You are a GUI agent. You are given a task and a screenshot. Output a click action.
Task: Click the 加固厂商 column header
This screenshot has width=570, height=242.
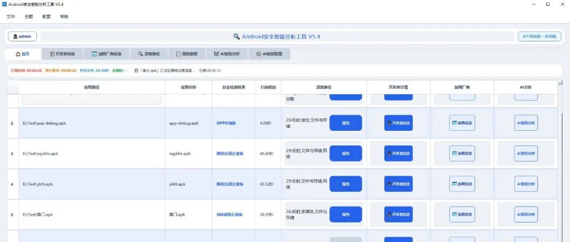point(462,87)
